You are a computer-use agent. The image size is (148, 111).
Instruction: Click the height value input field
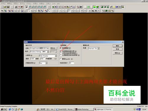(43, 59)
